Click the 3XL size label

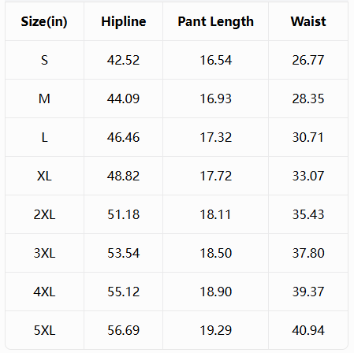(44, 253)
